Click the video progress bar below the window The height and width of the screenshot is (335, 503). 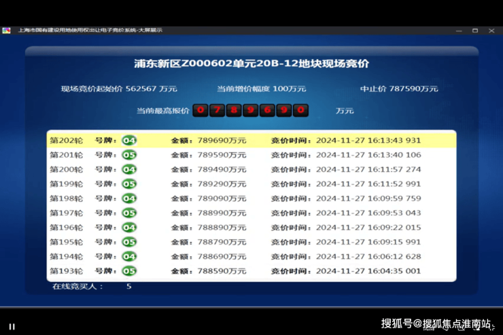tap(252, 307)
